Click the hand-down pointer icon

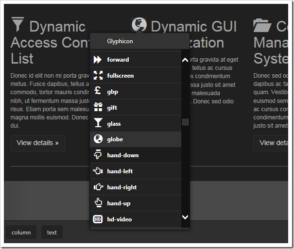tap(98, 155)
